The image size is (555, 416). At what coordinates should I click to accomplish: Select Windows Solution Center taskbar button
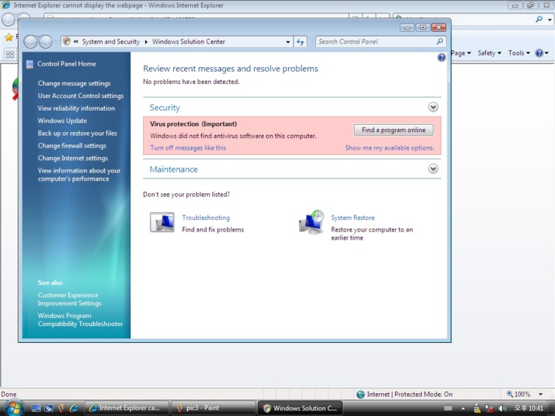click(300, 408)
